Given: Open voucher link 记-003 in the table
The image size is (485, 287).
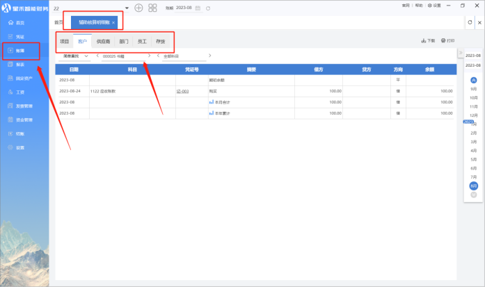Looking at the screenshot, I should point(184,91).
